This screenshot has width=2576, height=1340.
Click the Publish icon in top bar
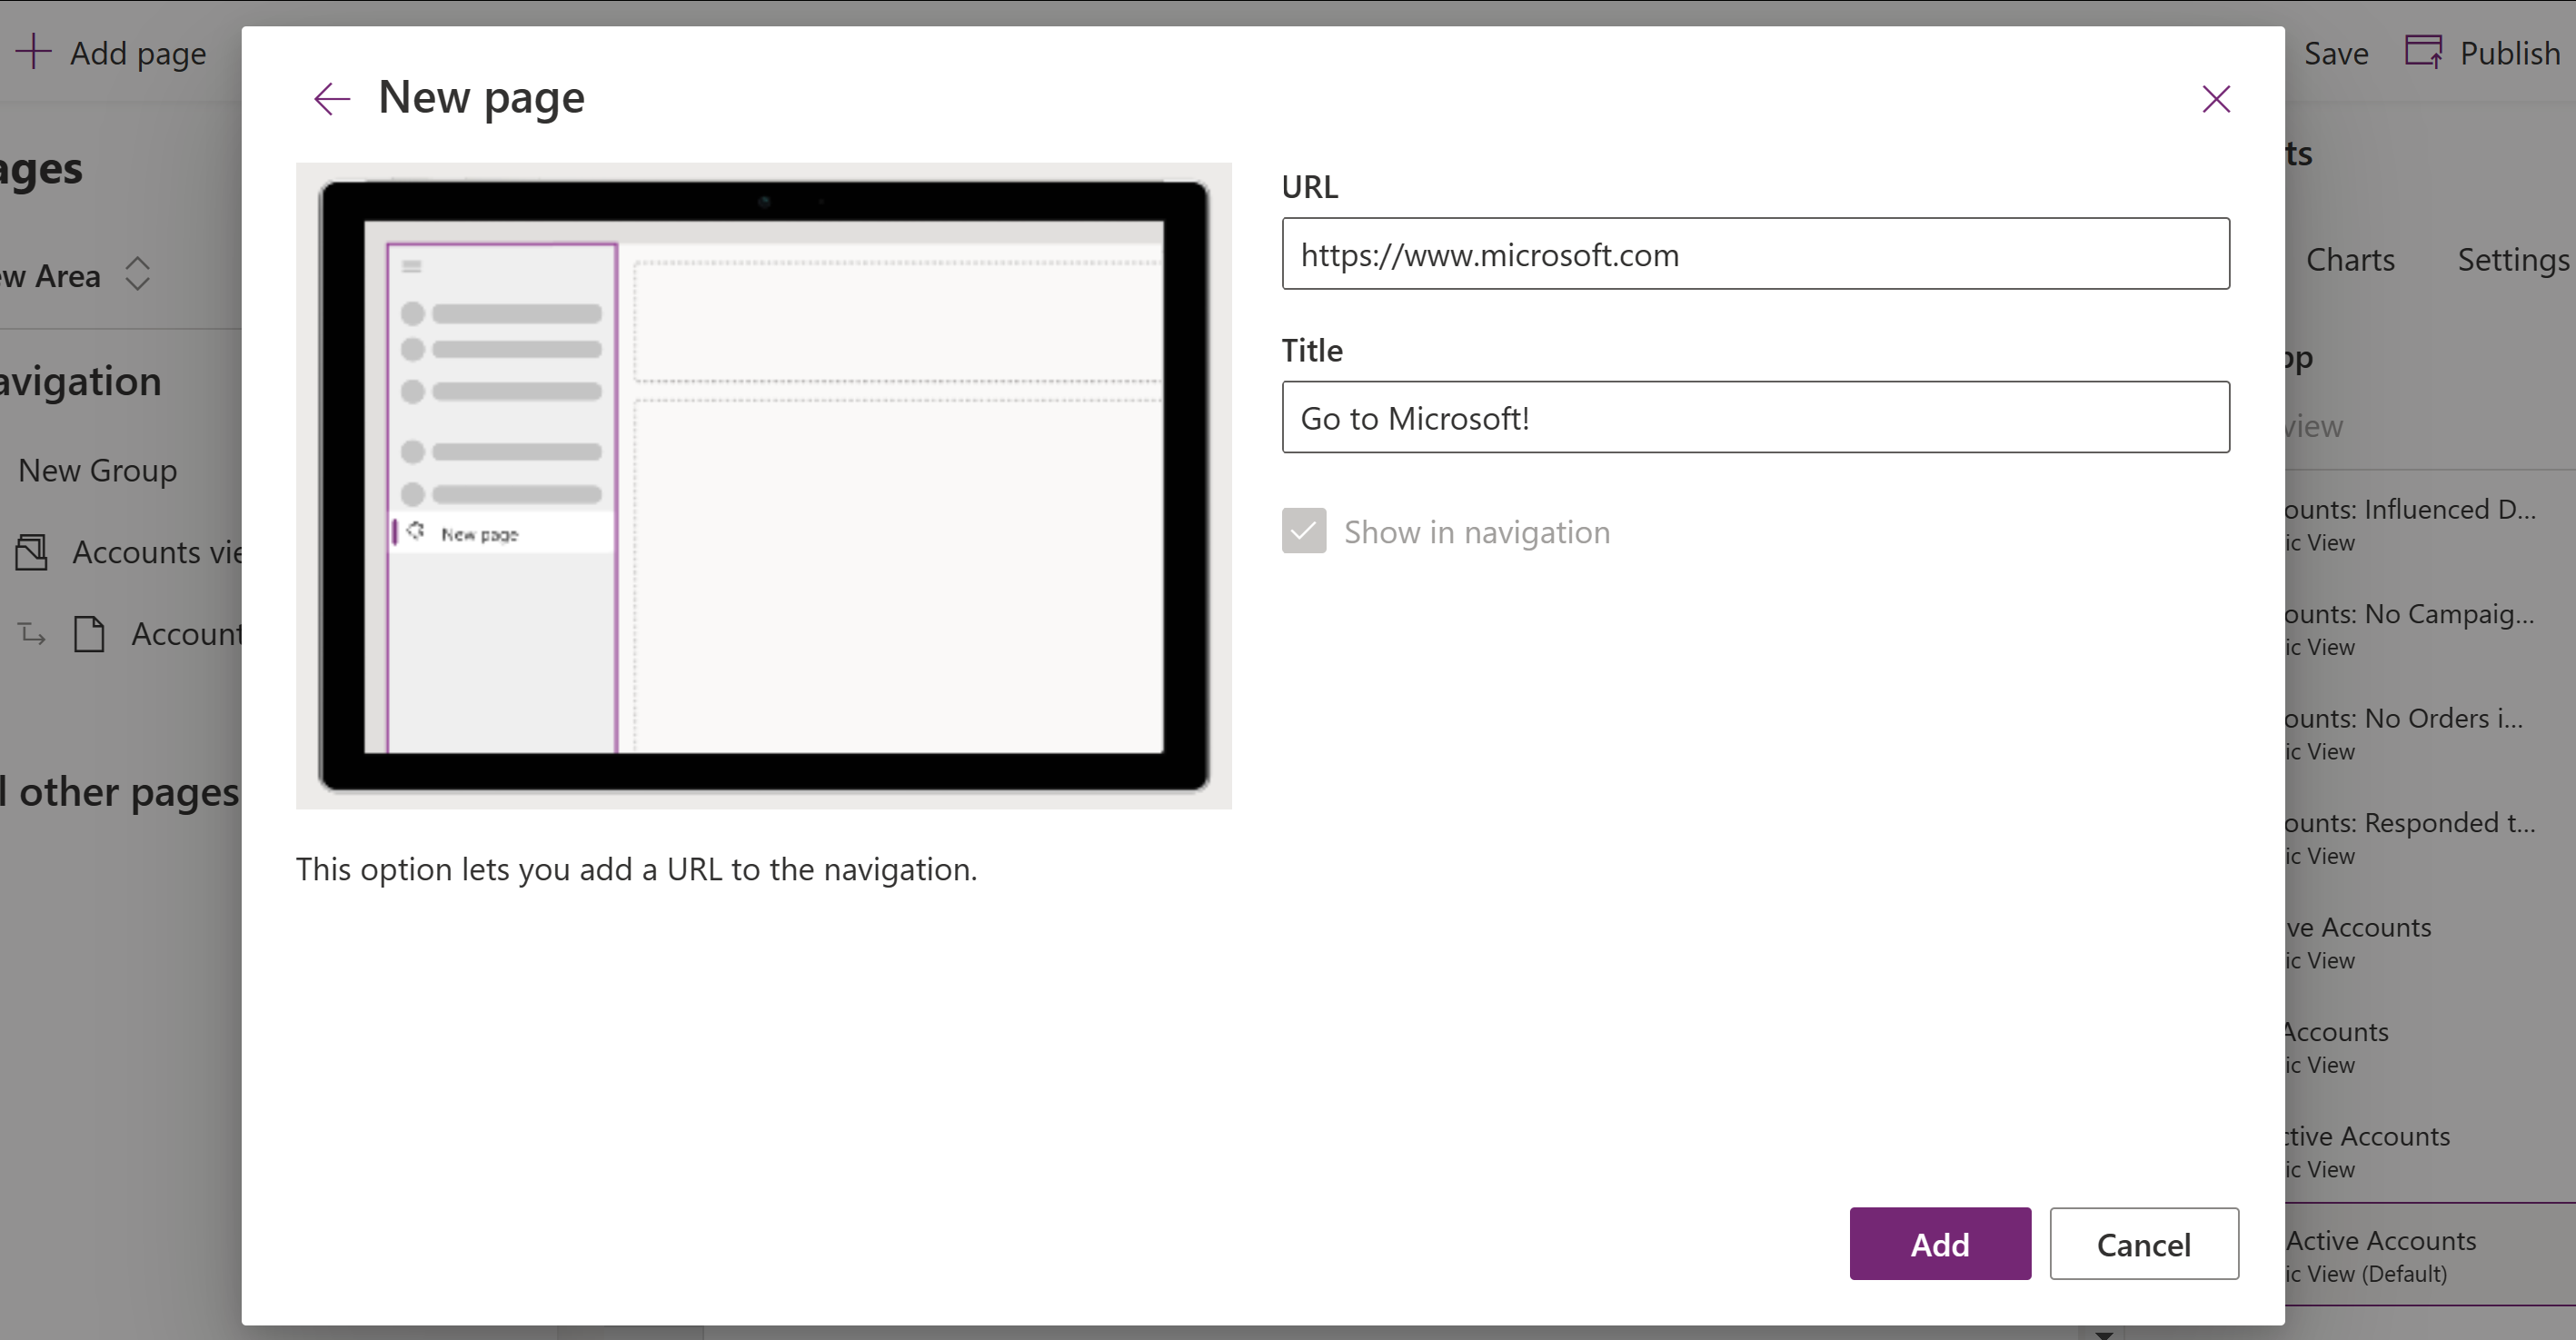[2422, 51]
